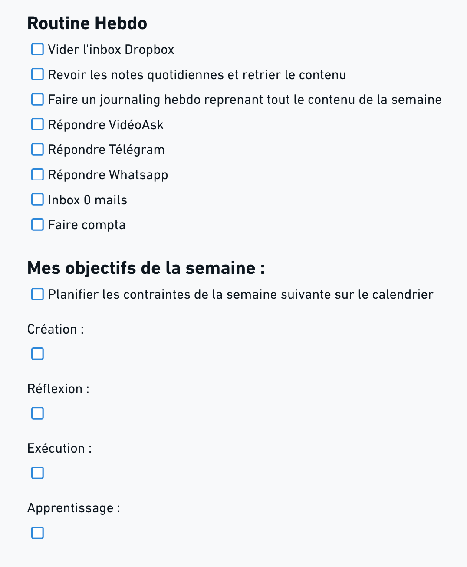Check the 'Planifier les contraintes' checkbox
The height and width of the screenshot is (567, 467).
click(38, 294)
